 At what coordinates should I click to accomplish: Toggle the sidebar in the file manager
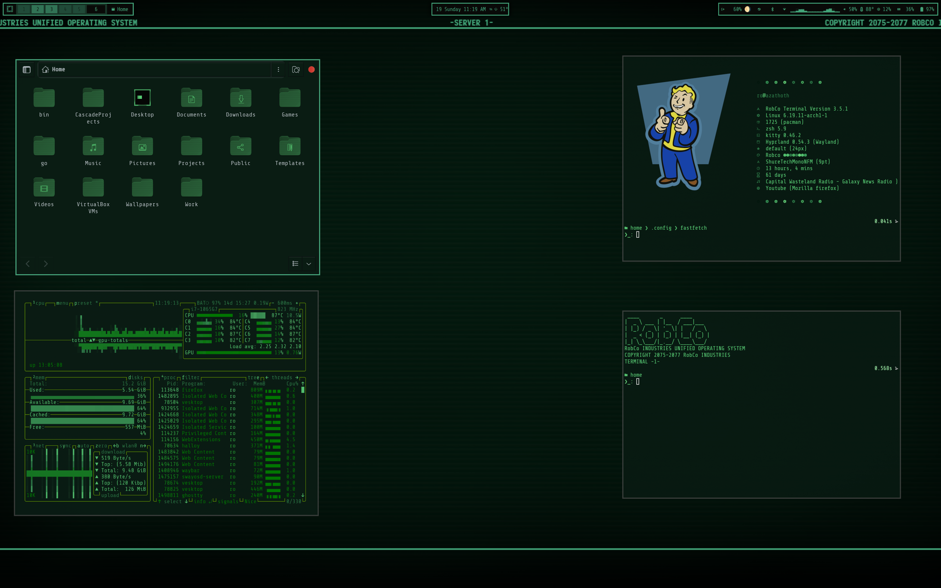coord(26,69)
